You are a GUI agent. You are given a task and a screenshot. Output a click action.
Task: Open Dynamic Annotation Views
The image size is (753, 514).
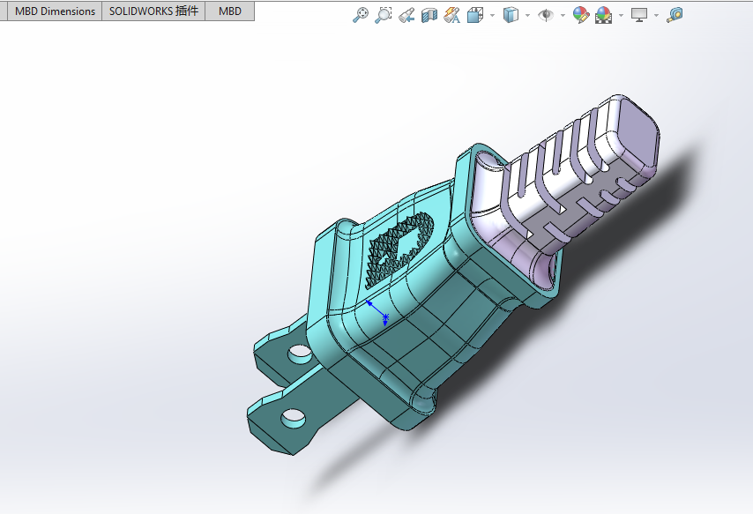pyautogui.click(x=452, y=15)
